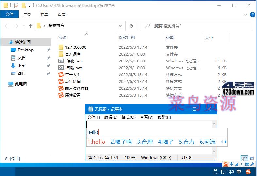Sort by 类型 column header

coord(169,38)
